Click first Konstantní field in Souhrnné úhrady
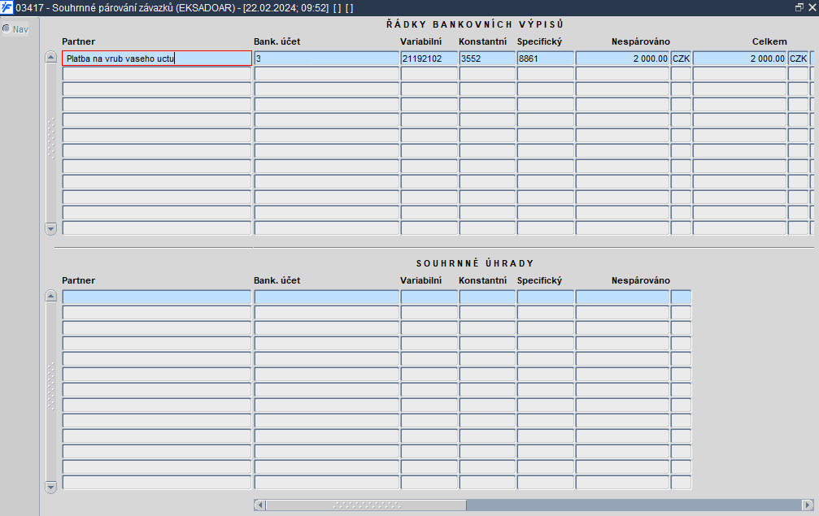The height and width of the screenshot is (516, 819). click(x=487, y=297)
